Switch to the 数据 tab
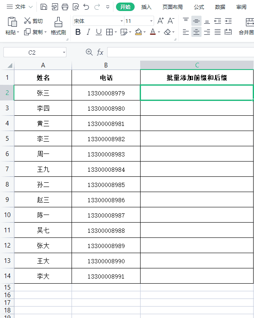This screenshot has width=254, height=318. (x=220, y=7)
